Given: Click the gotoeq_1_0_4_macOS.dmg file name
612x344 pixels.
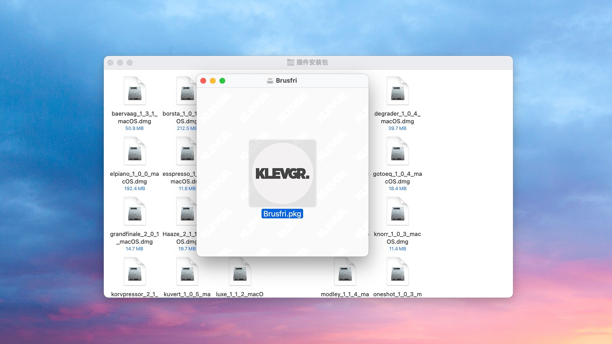Looking at the screenshot, I should pos(397,178).
